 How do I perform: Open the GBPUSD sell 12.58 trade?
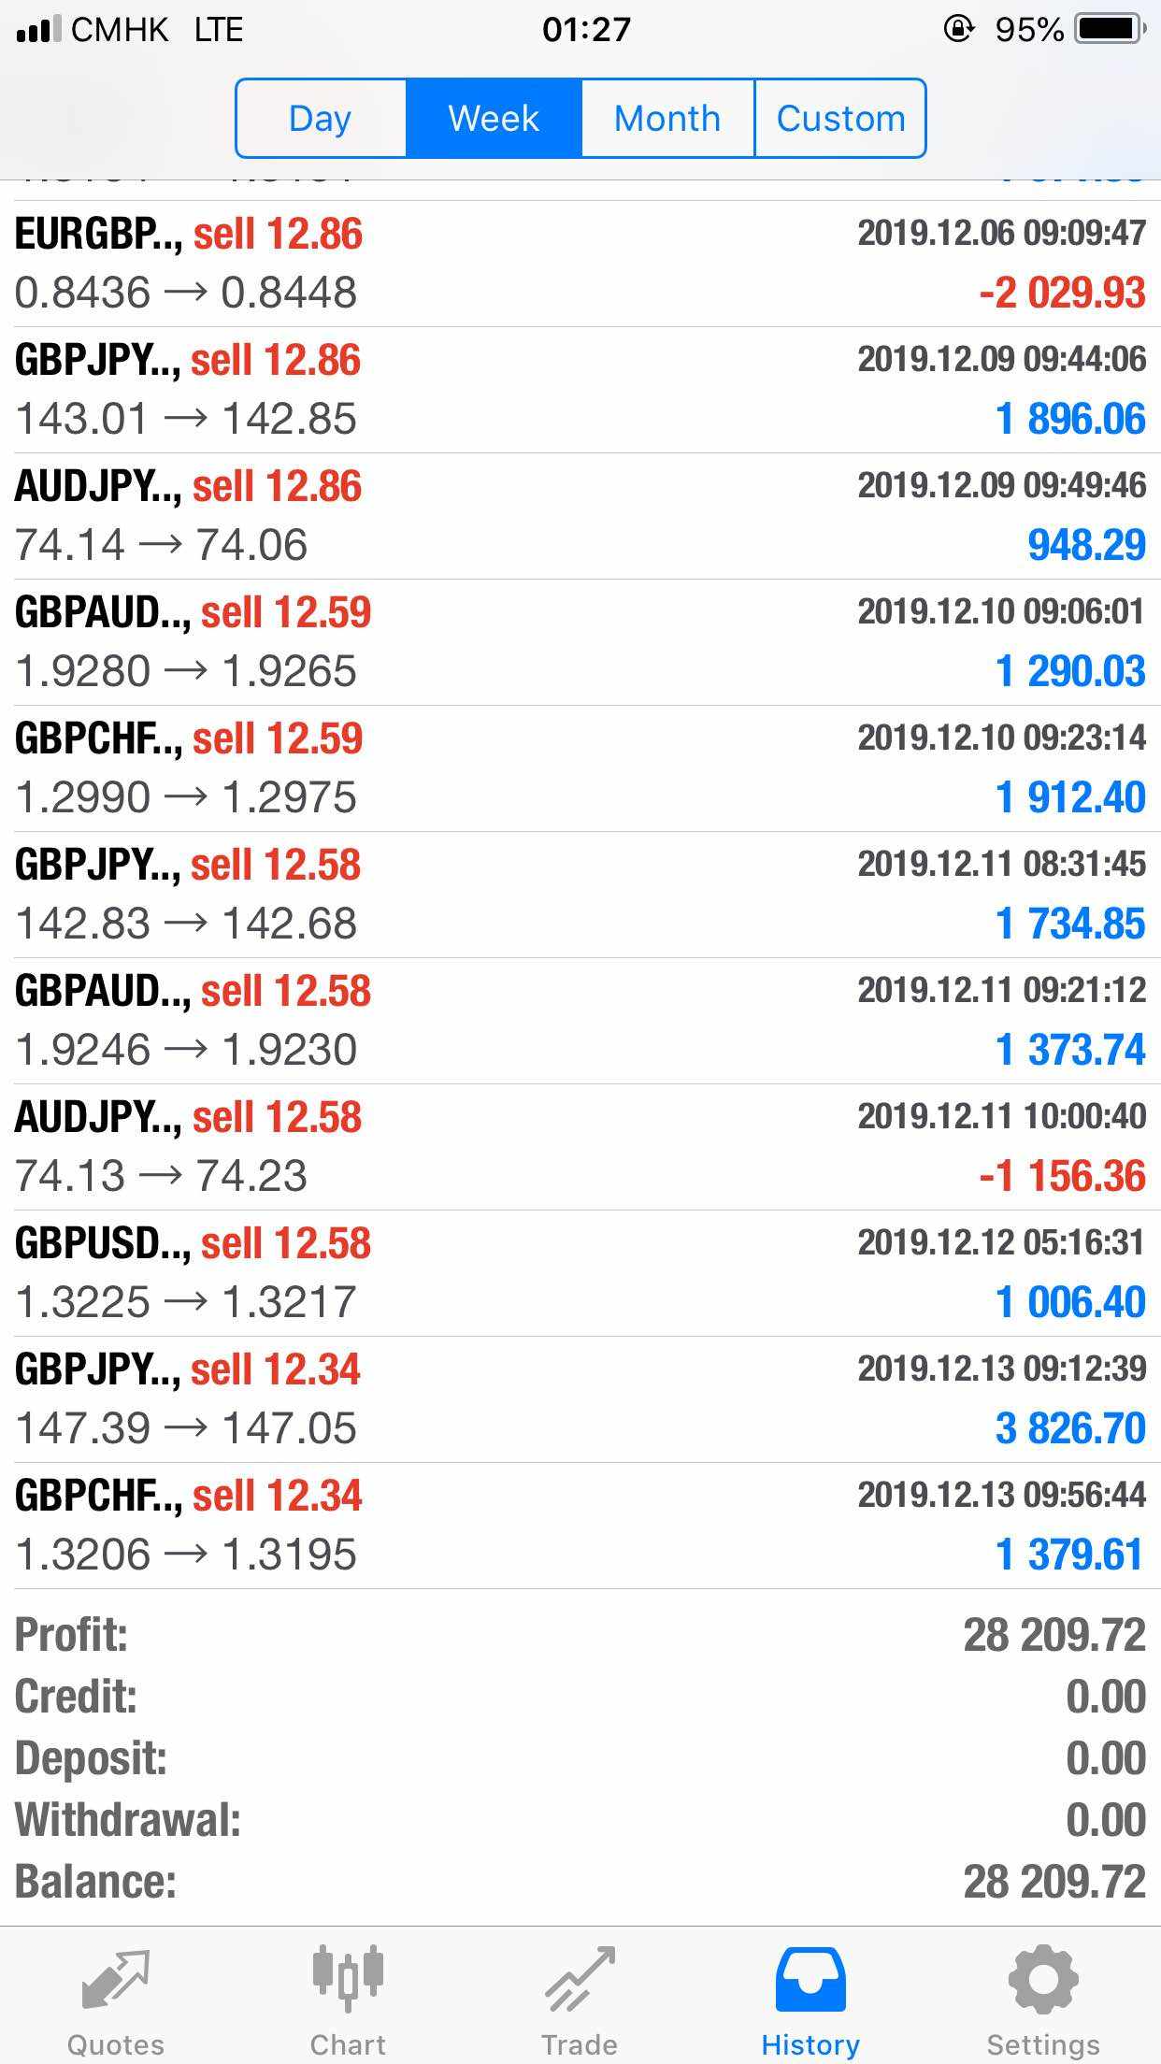click(580, 1273)
